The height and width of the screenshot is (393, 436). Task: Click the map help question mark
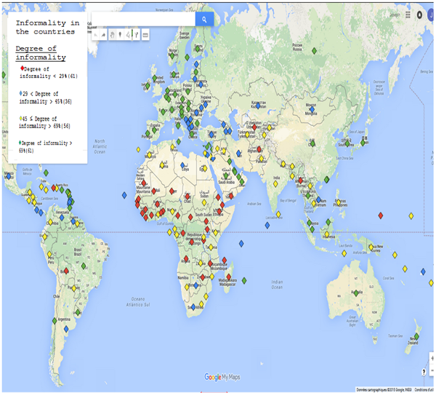(x=424, y=372)
